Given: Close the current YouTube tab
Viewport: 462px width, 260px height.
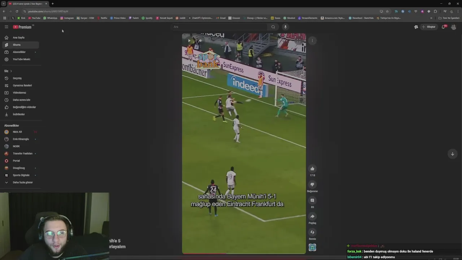Looking at the screenshot, I should click(x=46, y=4).
